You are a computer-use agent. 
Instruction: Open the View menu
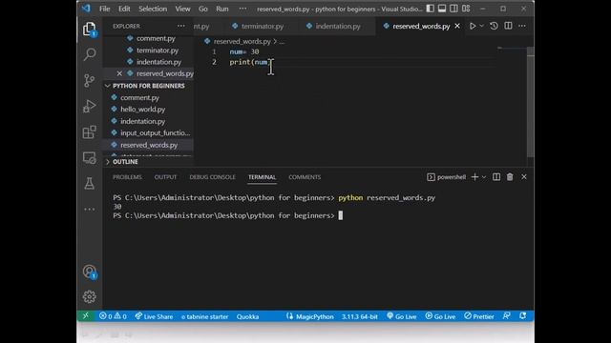(182, 9)
